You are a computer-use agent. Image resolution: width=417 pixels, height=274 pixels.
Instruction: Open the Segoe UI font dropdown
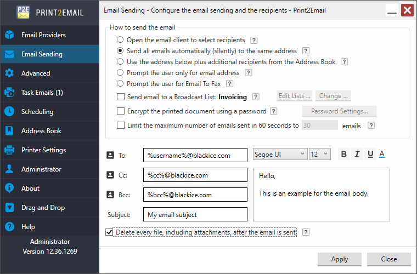pyautogui.click(x=280, y=154)
